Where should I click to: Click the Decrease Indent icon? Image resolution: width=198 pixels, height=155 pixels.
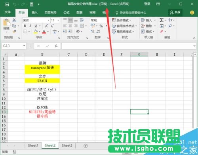65,31
